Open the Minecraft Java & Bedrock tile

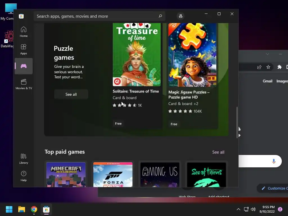point(66,174)
